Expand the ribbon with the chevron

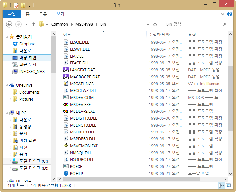click(x=223, y=14)
